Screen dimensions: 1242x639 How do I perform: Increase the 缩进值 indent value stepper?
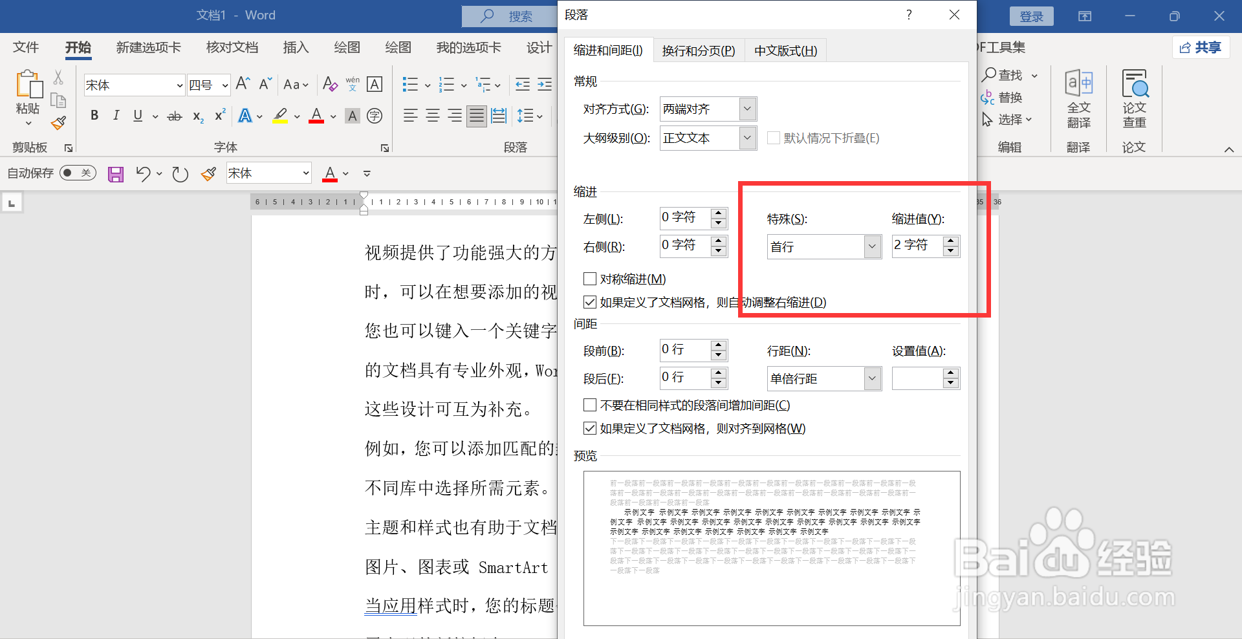[x=951, y=241]
